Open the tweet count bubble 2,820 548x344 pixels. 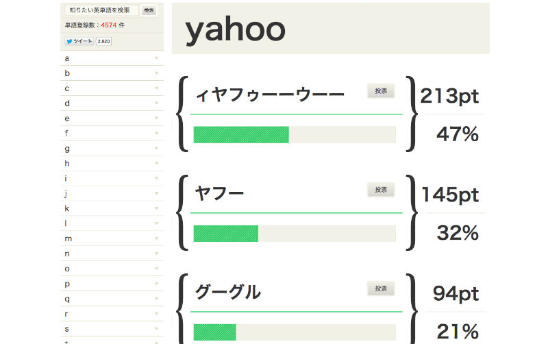pos(104,41)
